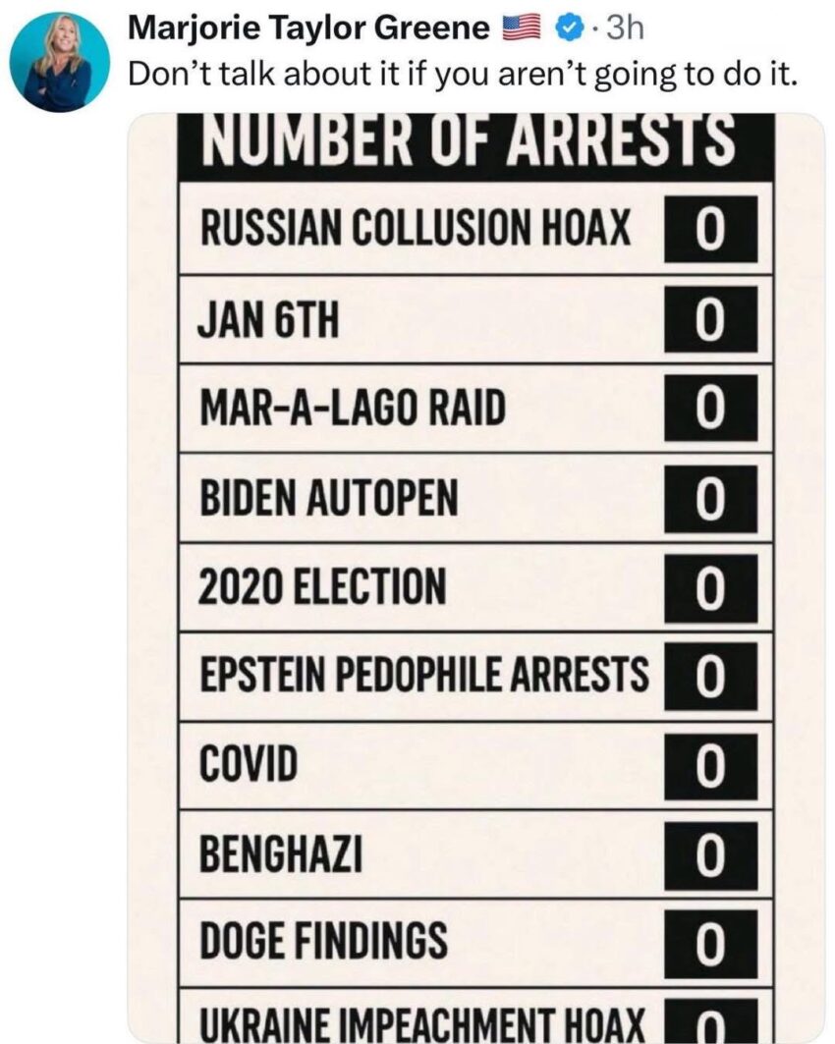Click the DOGE FINDINGS row label
The height and width of the screenshot is (1044, 835).
pos(323,943)
